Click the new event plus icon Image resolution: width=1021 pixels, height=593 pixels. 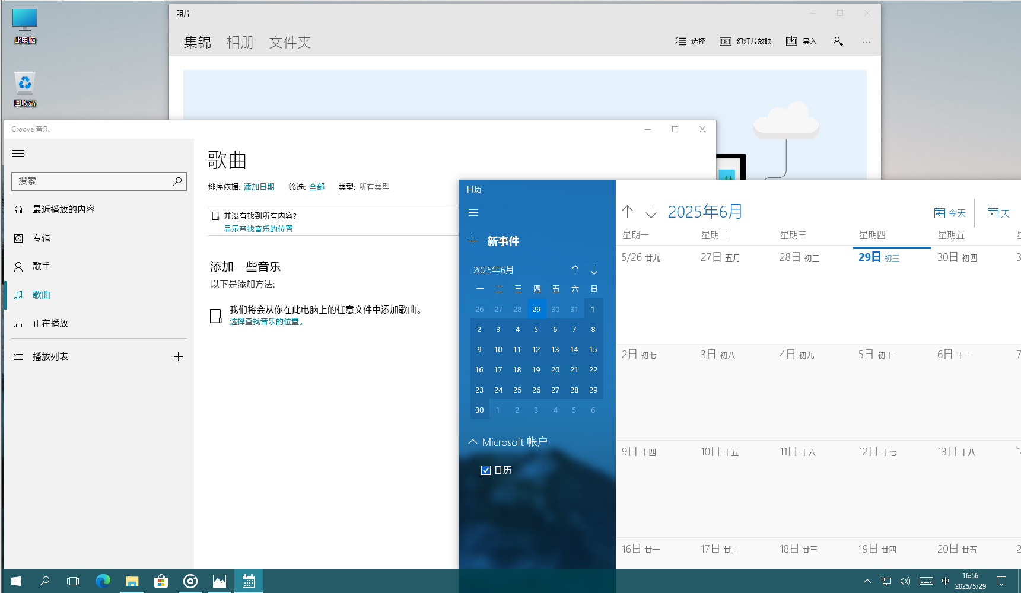pos(473,241)
